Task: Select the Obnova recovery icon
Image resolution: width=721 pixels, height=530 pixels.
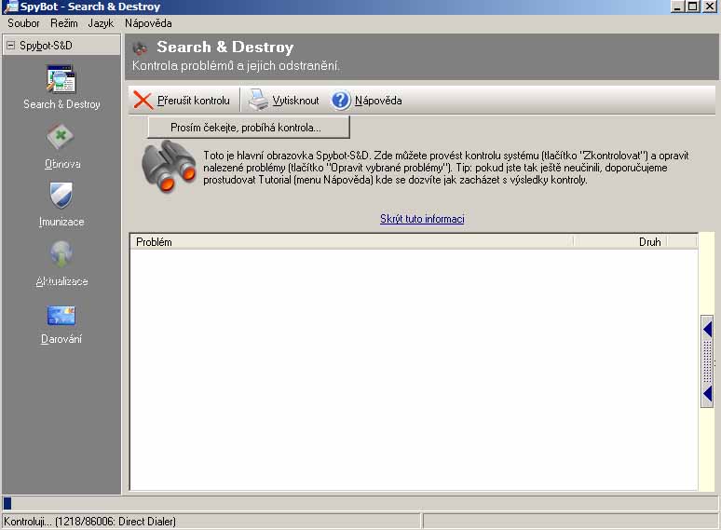Action: point(61,138)
